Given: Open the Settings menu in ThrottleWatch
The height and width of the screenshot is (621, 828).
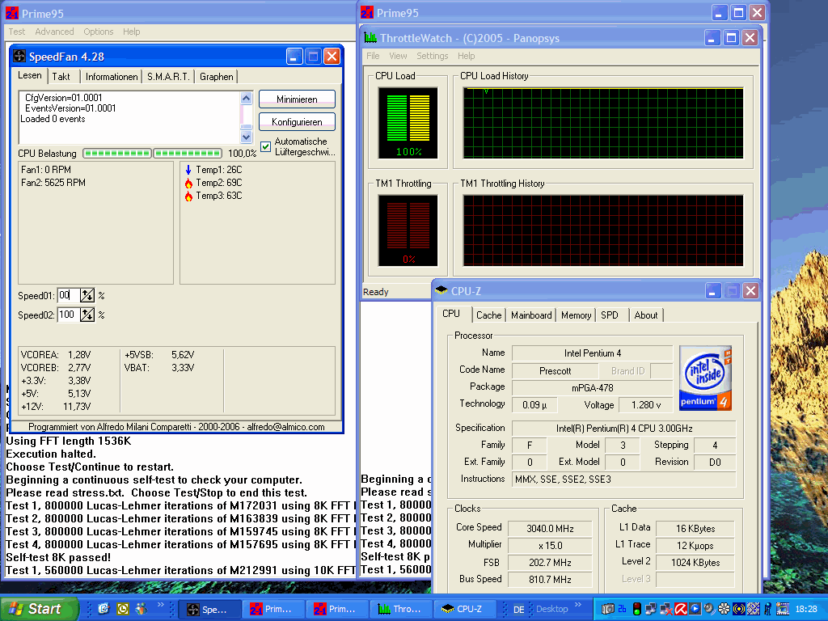Looking at the screenshot, I should pos(432,56).
